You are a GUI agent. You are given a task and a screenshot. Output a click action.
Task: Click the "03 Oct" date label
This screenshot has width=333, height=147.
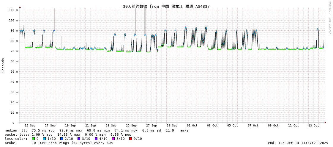coord(212,126)
